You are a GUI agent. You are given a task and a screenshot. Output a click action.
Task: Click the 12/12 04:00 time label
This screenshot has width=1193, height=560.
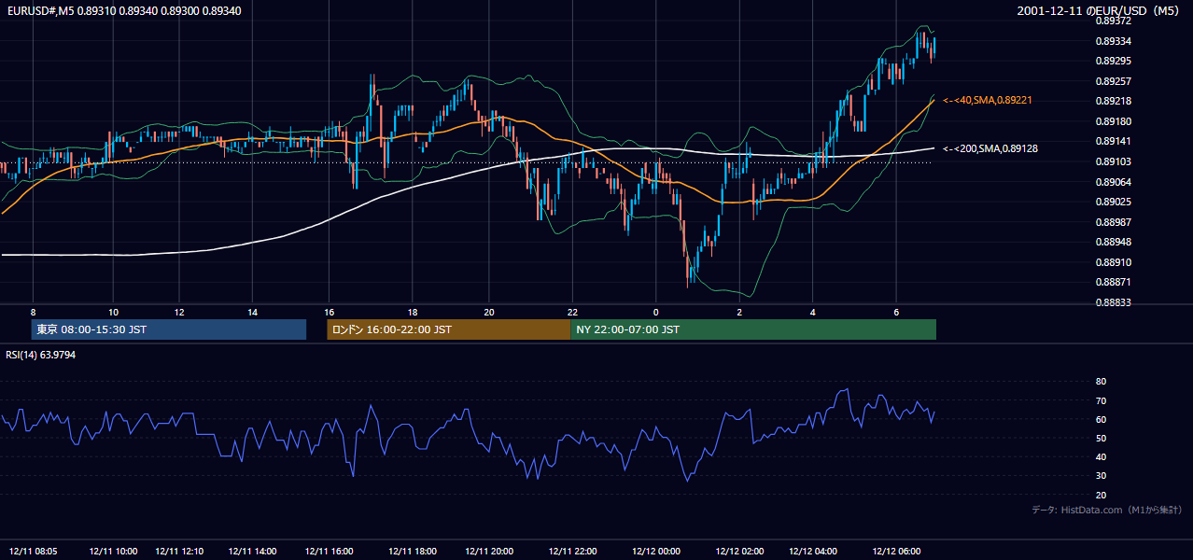(813, 551)
